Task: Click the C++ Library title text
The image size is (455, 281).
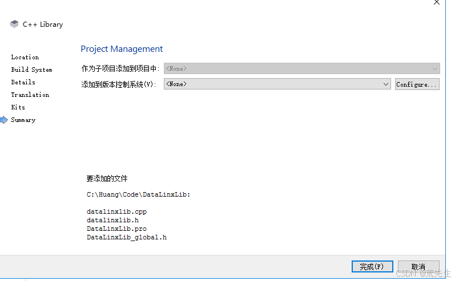Action: (43, 25)
